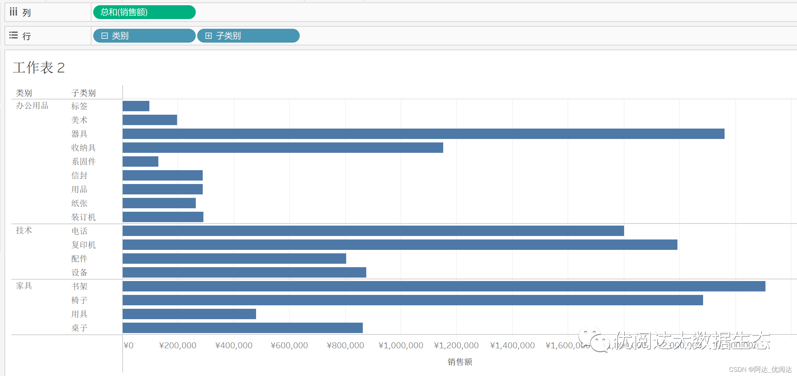Select the 系固件 subcategory label
797x376 pixels.
point(84,161)
